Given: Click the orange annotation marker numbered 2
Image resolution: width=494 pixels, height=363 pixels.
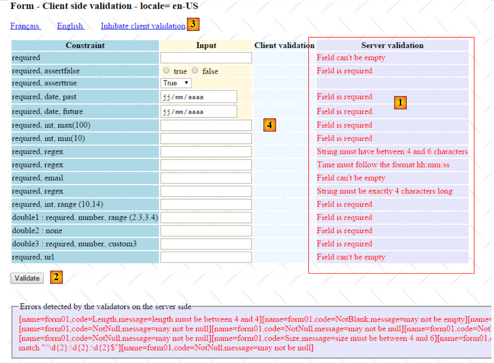Looking at the screenshot, I should tap(56, 277).
